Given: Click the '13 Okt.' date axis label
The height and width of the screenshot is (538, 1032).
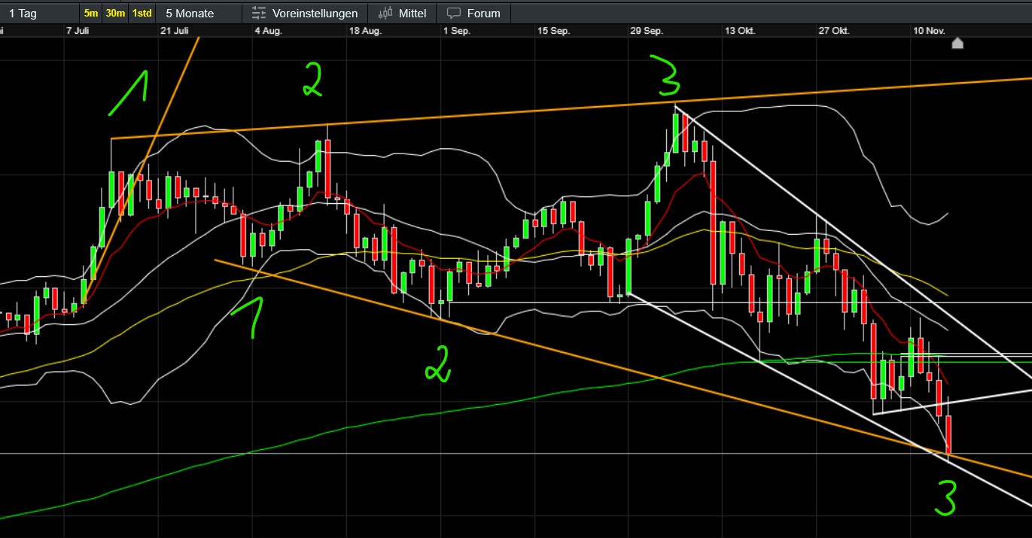Looking at the screenshot, I should click(x=740, y=31).
